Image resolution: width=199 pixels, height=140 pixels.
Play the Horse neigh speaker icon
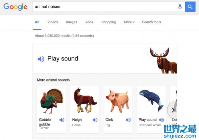click(95, 120)
